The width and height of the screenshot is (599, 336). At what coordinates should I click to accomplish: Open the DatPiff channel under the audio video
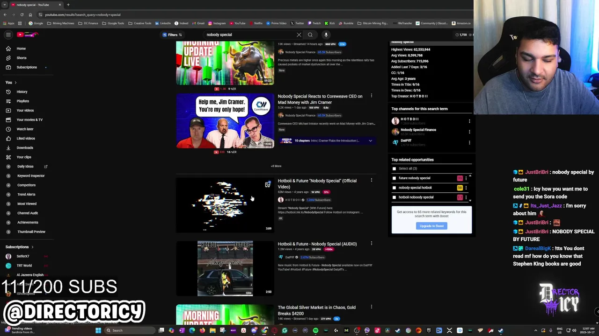290,257
